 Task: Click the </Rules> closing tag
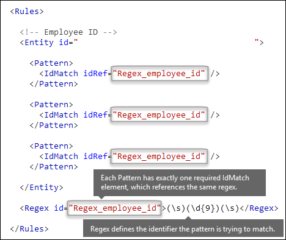click(x=29, y=229)
